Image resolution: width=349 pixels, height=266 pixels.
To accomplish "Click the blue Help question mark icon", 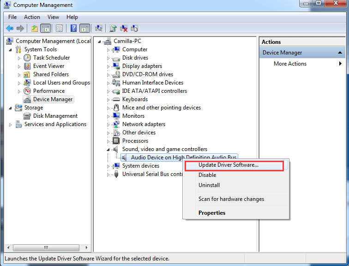I will click(73, 29).
